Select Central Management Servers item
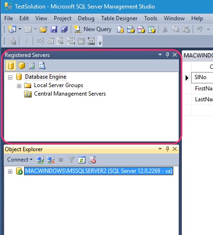 (x=70, y=94)
